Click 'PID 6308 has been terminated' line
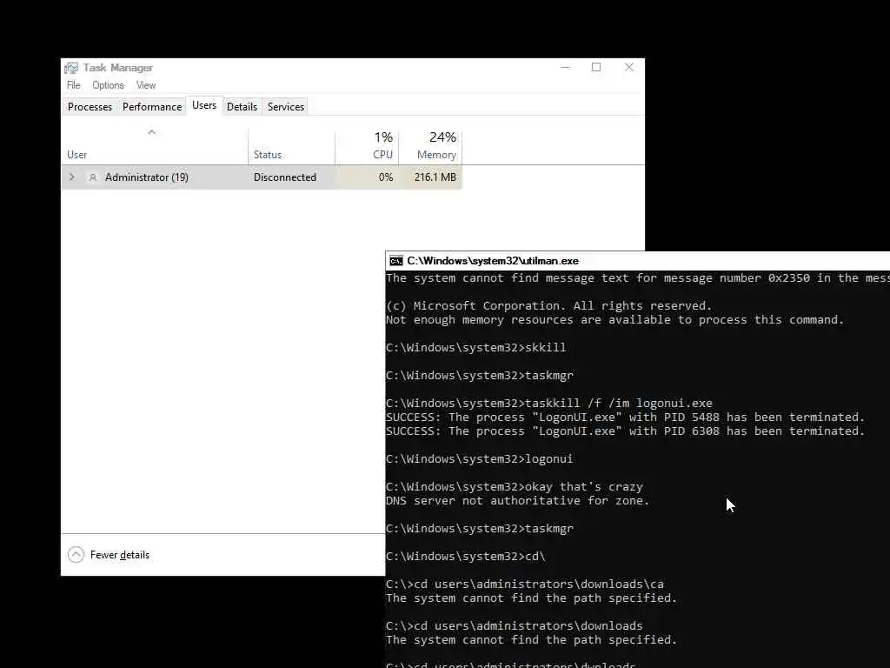The height and width of the screenshot is (668, 890). coord(625,431)
